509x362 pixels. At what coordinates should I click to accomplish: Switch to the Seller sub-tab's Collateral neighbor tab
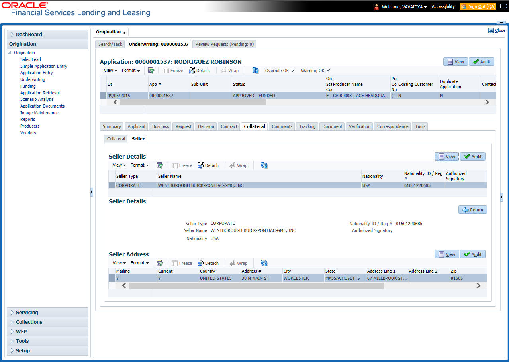[x=116, y=139]
